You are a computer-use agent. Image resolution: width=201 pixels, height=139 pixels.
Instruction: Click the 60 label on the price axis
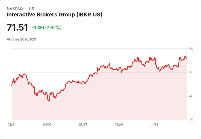click(x=191, y=72)
